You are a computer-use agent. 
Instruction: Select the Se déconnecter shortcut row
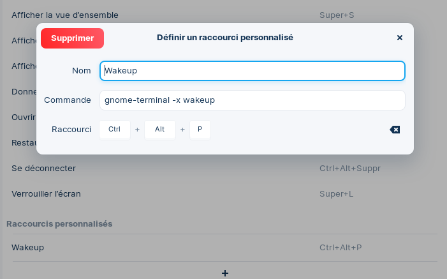click(x=43, y=169)
